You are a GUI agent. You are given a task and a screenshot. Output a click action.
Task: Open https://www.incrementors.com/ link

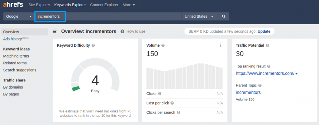[265, 73]
